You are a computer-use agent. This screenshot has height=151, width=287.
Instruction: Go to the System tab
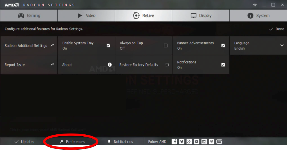pyautogui.click(x=258, y=15)
